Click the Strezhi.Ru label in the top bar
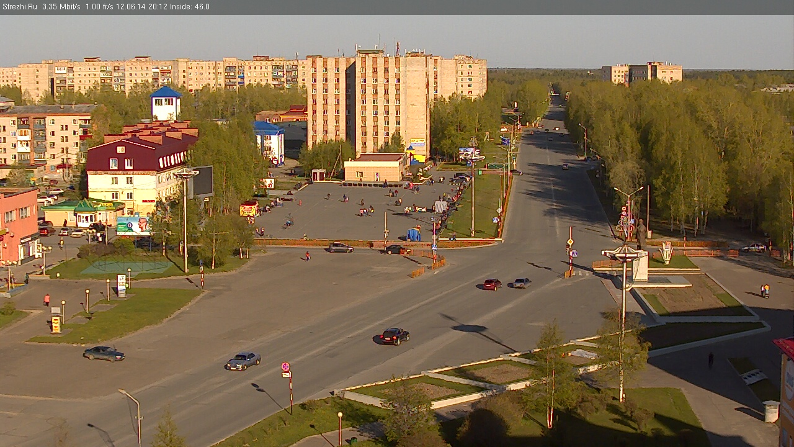794x447 pixels. coord(19,7)
